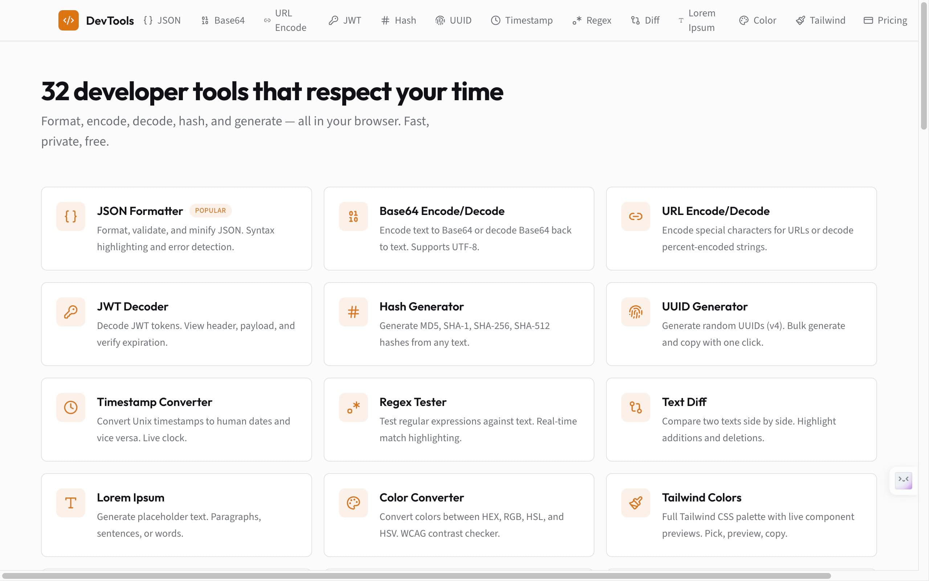Click the DevTools orange logo icon
929x581 pixels.
pyautogui.click(x=68, y=20)
